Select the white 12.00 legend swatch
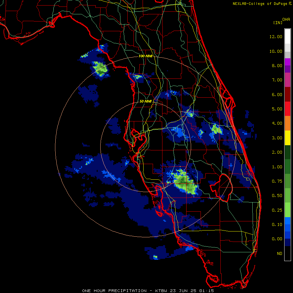 pos(287,36)
